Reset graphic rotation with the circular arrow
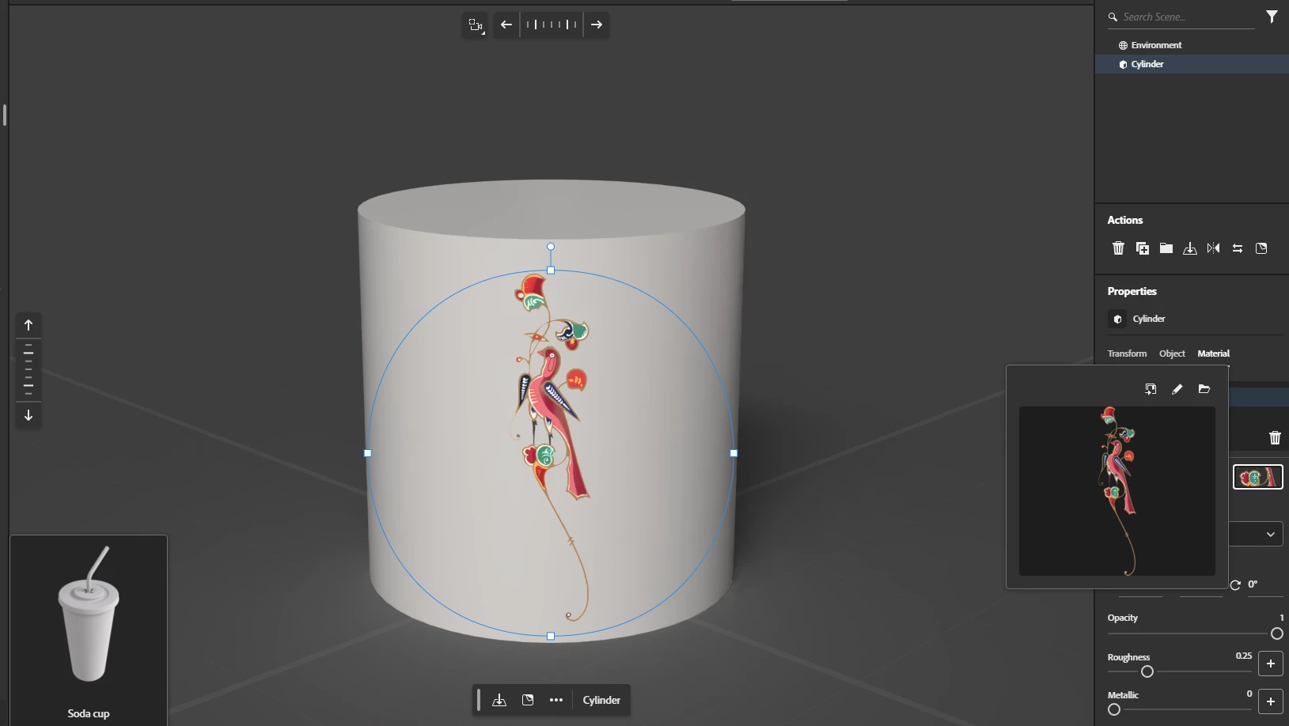Screen dimensions: 1289x726 tap(1235, 584)
